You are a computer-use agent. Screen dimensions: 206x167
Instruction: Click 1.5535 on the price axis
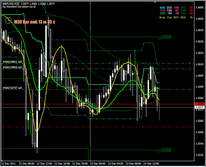click(200, 155)
